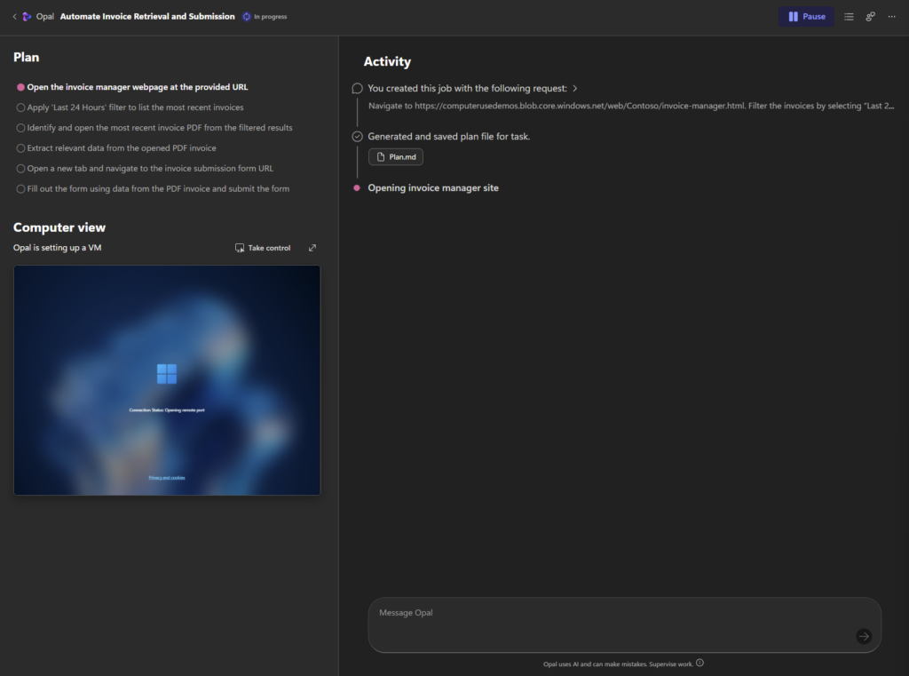The width and height of the screenshot is (909, 676).
Task: Expand the original request chevron
Action: coord(575,89)
